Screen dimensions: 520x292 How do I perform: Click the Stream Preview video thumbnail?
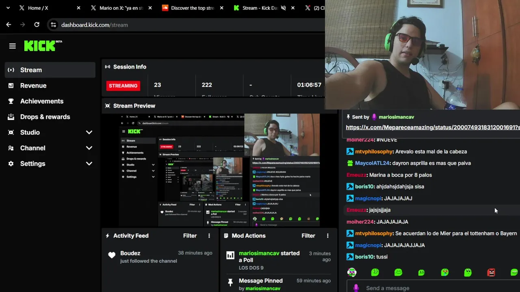click(219, 170)
